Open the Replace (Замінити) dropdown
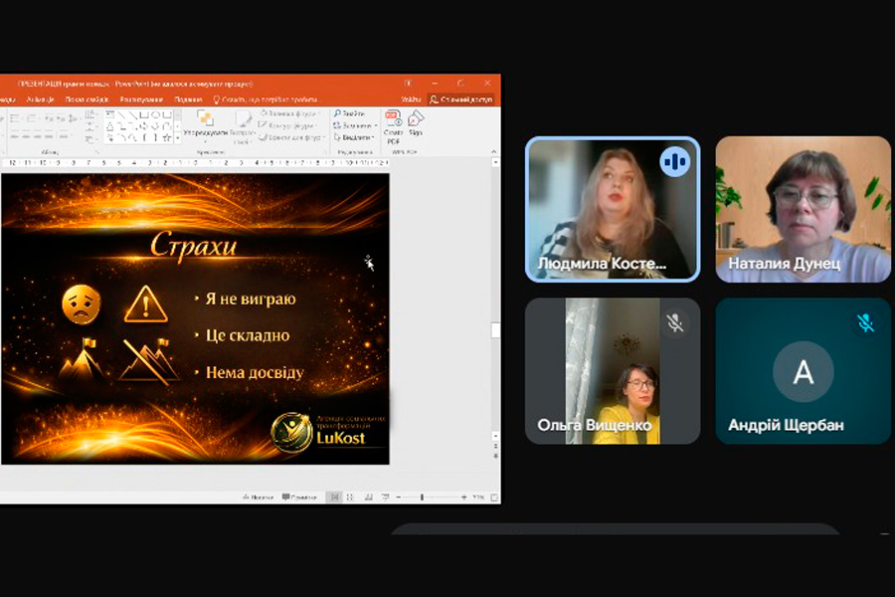 (355, 125)
